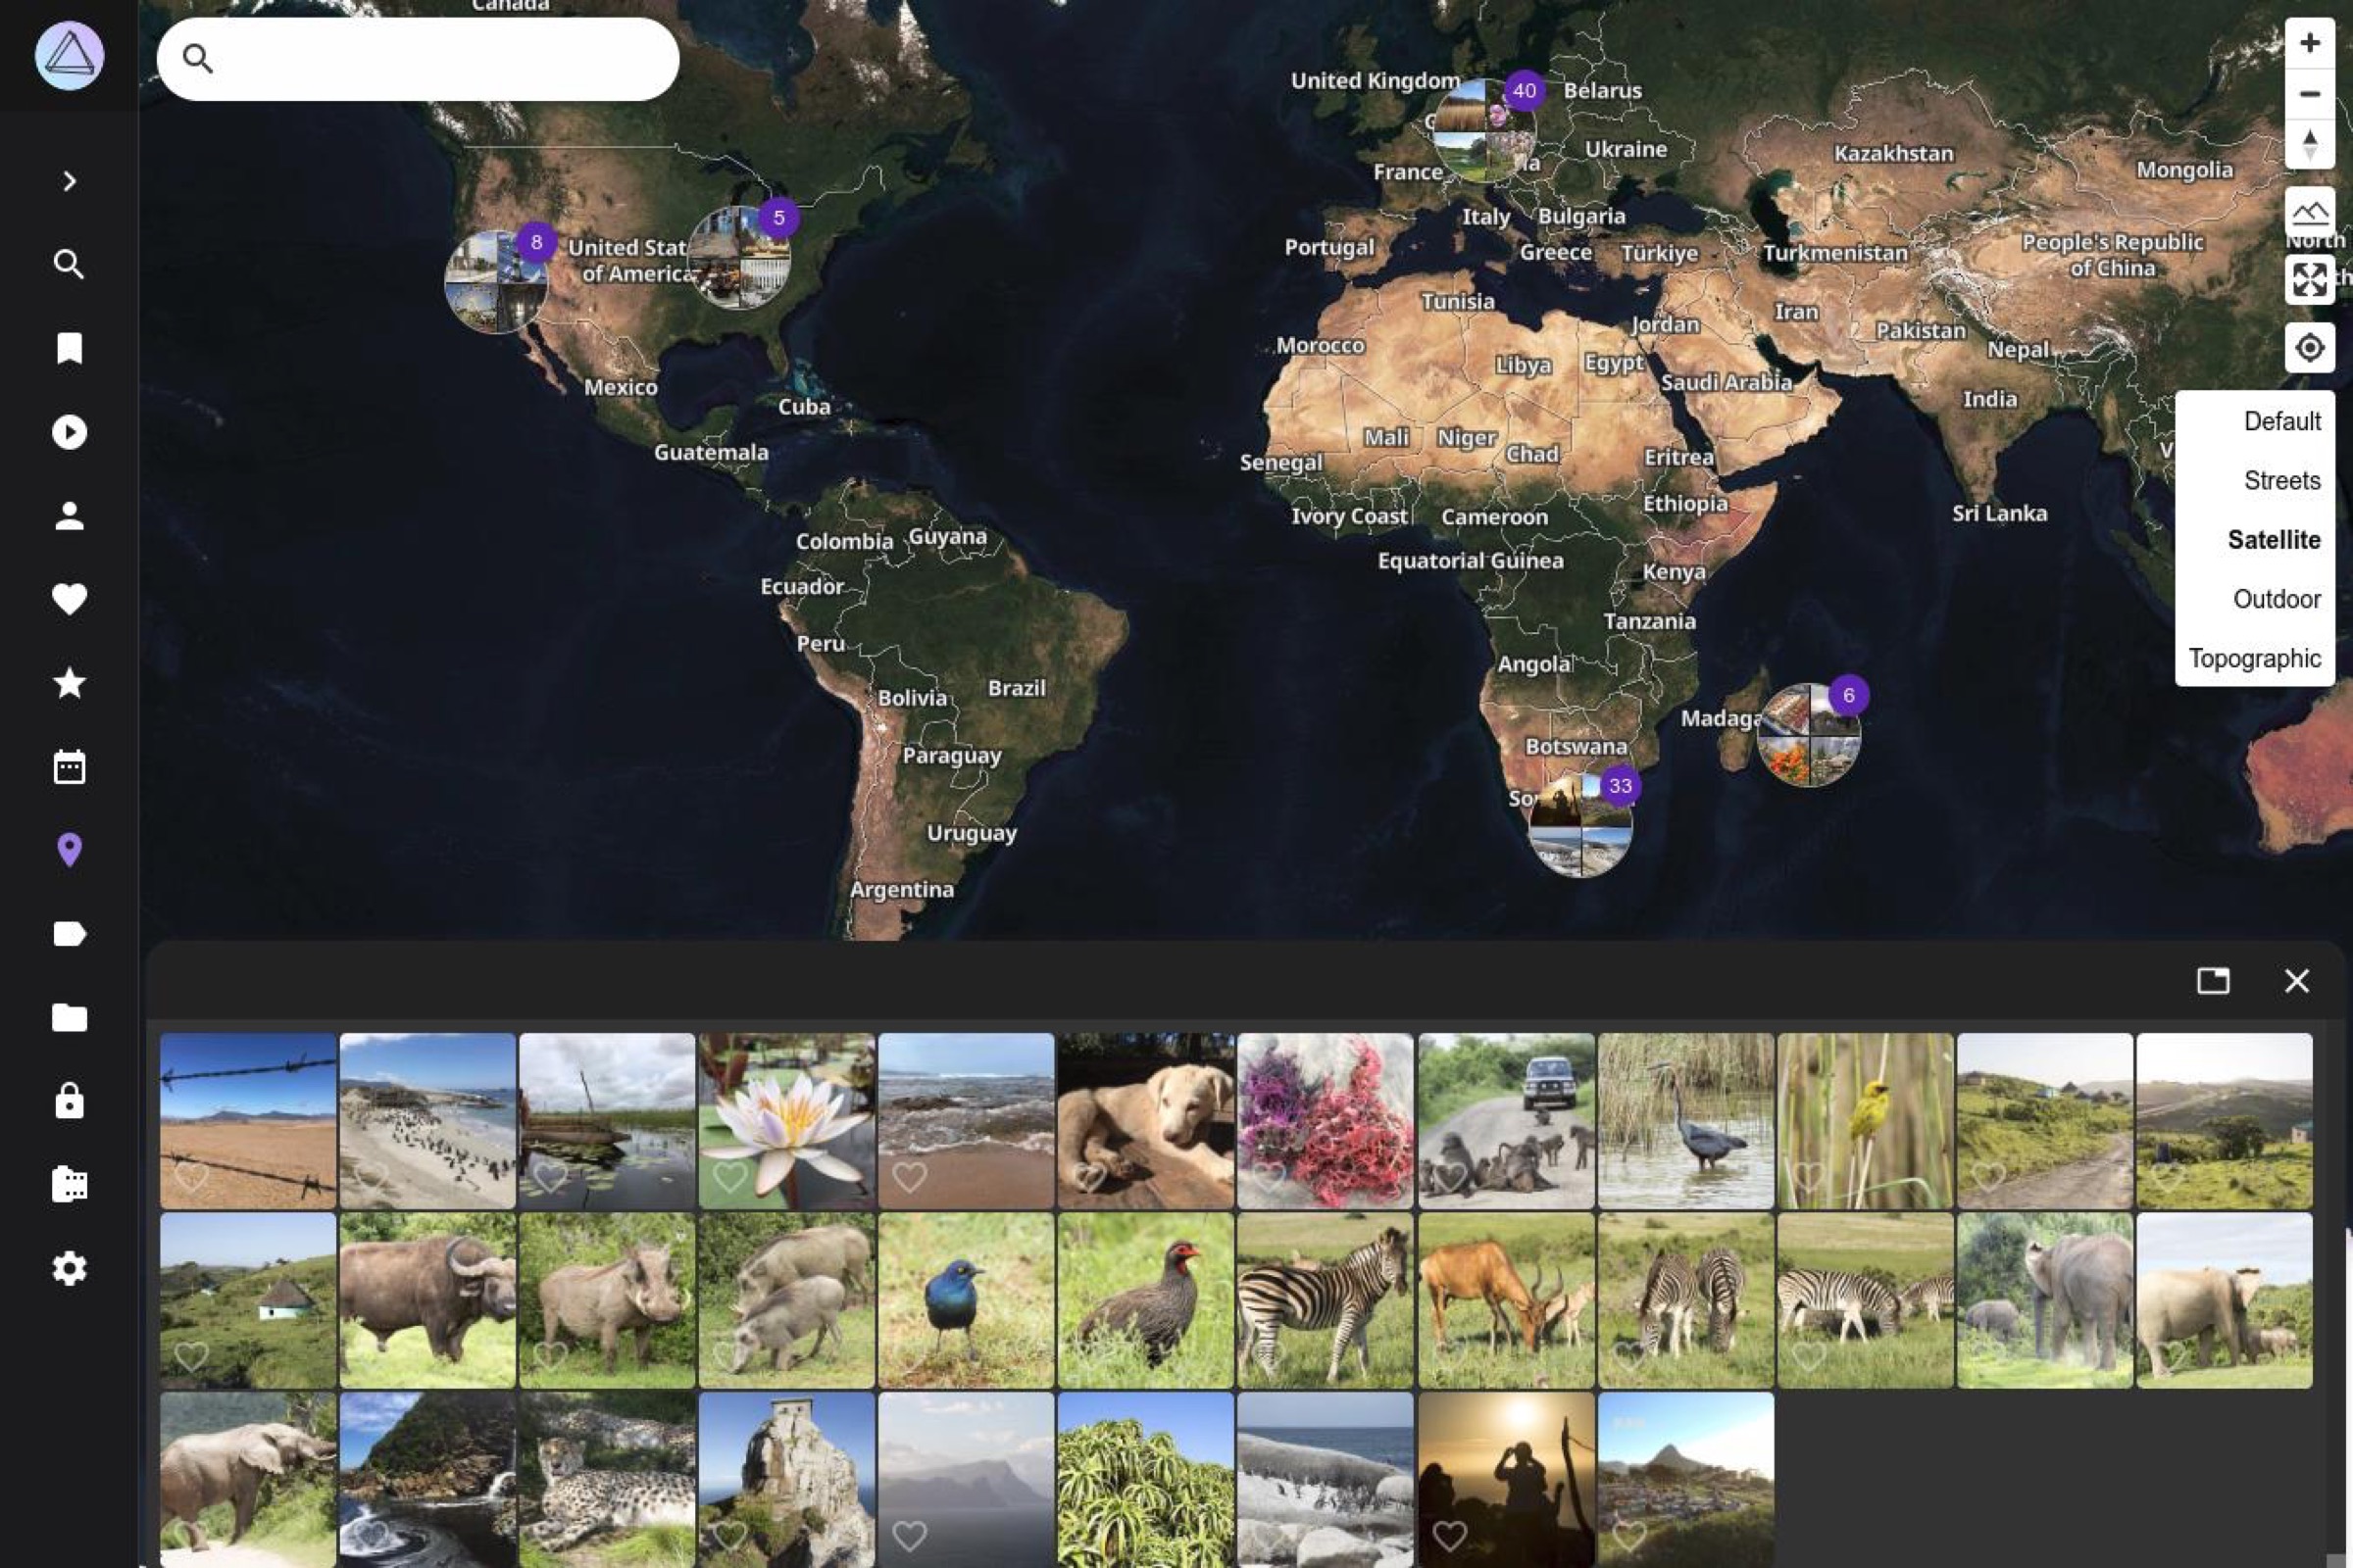Image resolution: width=2353 pixels, height=1568 pixels.
Task: Select Topographic map style
Action: tap(2254, 659)
